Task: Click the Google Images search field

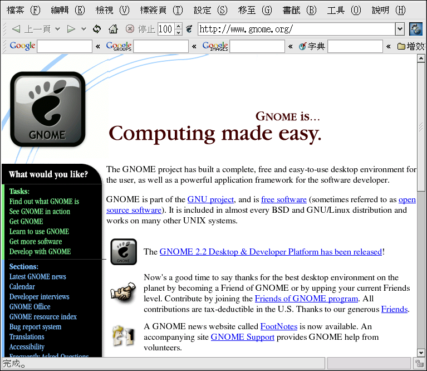Action: (x=257, y=47)
